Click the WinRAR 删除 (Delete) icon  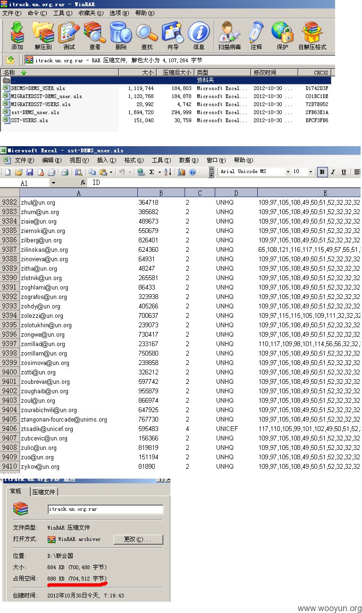(121, 35)
